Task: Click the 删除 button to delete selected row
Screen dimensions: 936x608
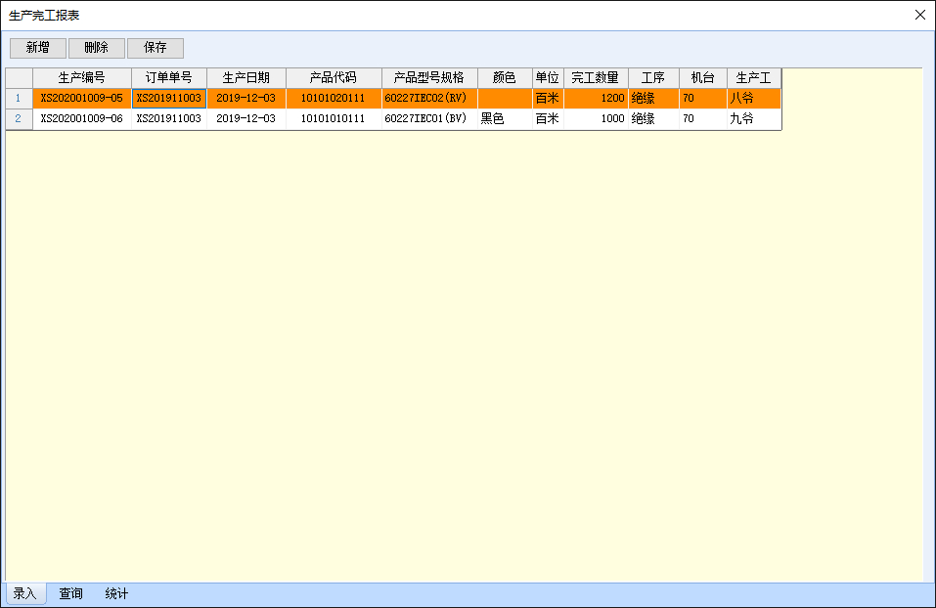Action: click(x=96, y=47)
